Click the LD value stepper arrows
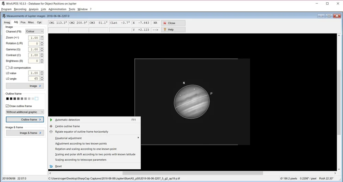The height and width of the screenshot is (182, 343). point(42,73)
